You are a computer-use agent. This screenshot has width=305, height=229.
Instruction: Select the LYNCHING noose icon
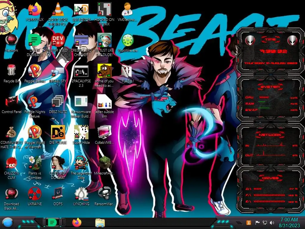coord(81,194)
